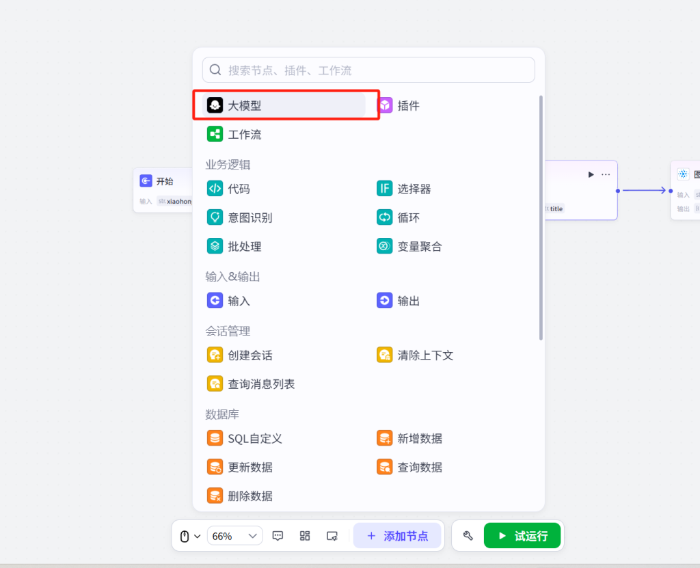Open the three-dot menu on the node

point(606,175)
